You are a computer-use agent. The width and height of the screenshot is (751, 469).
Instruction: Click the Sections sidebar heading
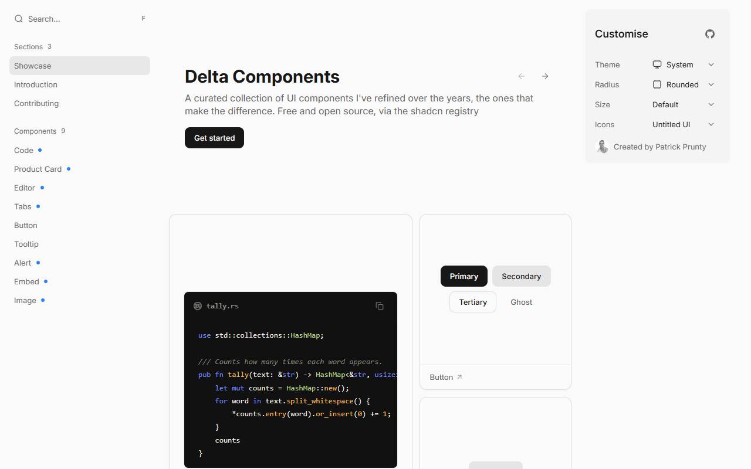pos(28,47)
